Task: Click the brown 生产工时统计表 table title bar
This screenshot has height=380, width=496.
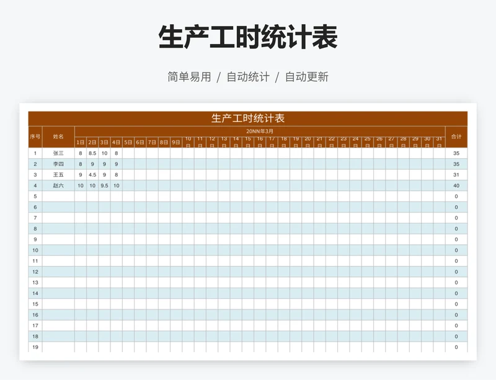Action: coord(247,118)
